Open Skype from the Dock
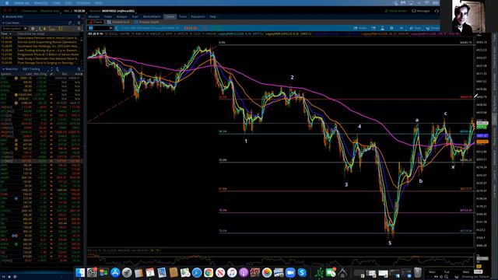498x280 pixels. (302, 272)
